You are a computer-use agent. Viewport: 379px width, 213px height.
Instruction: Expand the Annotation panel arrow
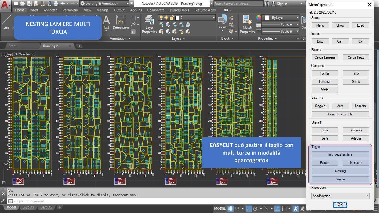pyautogui.click(x=129, y=38)
